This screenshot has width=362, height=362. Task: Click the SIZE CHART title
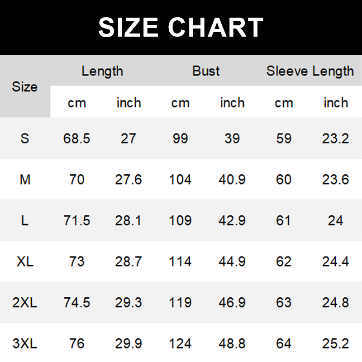[181, 27]
